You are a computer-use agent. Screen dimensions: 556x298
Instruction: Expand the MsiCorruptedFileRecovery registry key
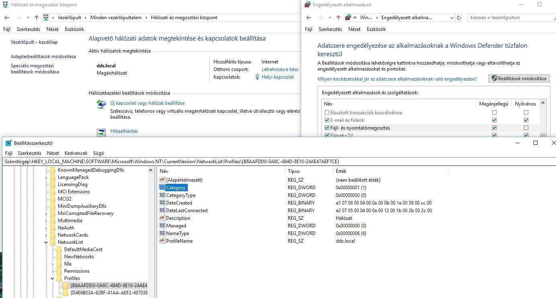coord(46,213)
